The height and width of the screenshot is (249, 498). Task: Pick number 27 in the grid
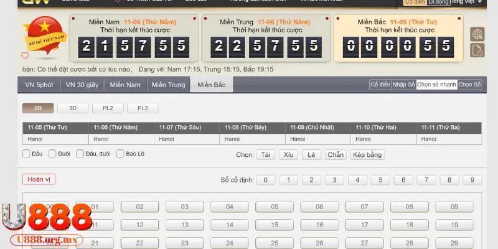click(364, 243)
